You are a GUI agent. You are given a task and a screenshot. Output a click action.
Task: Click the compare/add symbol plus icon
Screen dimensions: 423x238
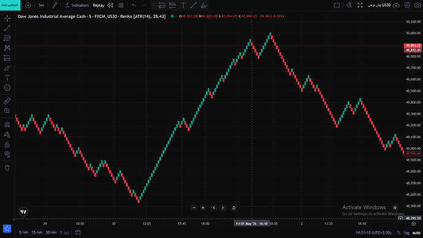point(28,6)
